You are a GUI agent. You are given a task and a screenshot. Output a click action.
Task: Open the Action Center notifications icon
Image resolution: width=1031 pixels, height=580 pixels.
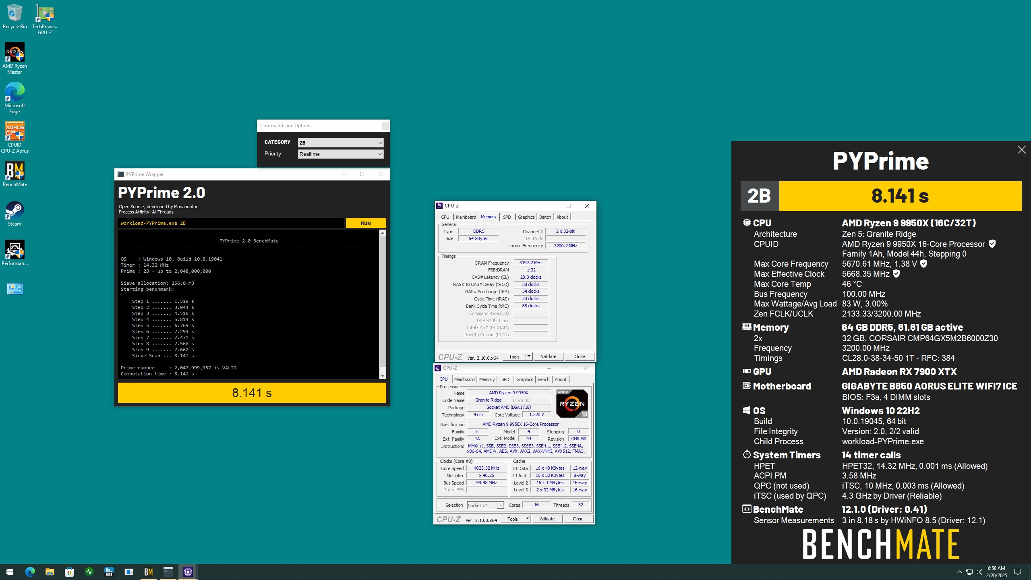1018,572
